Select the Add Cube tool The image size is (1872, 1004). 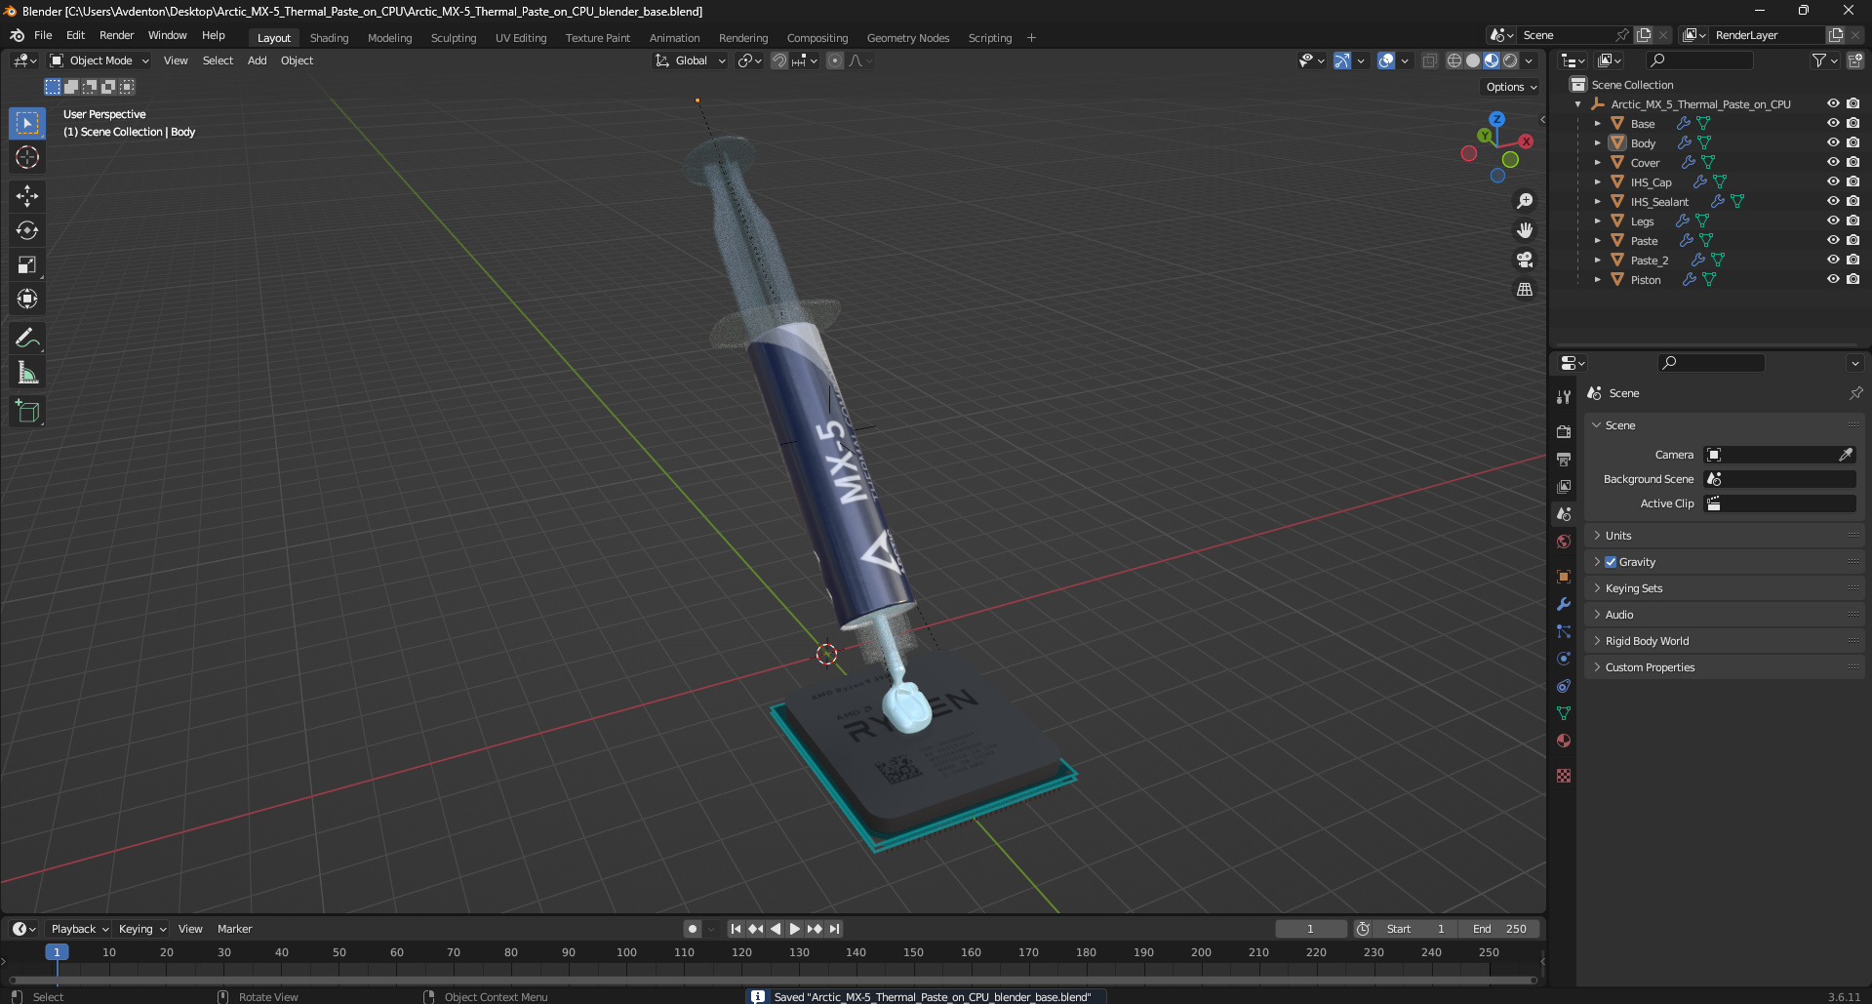(x=27, y=412)
